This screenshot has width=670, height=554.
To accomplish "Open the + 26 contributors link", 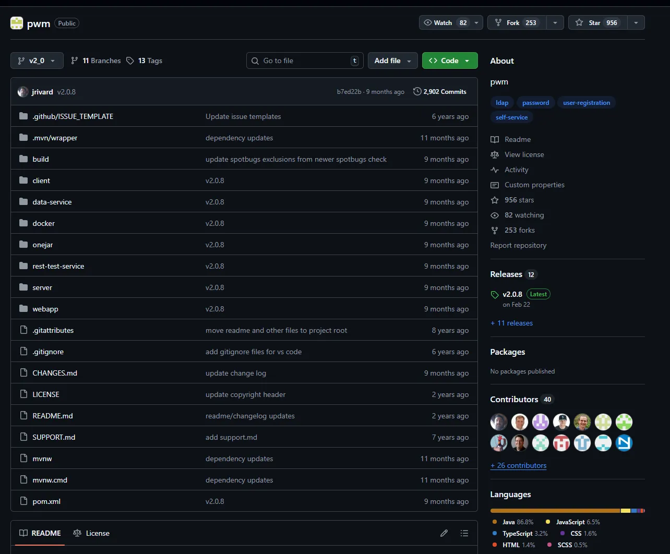I will (518, 465).
